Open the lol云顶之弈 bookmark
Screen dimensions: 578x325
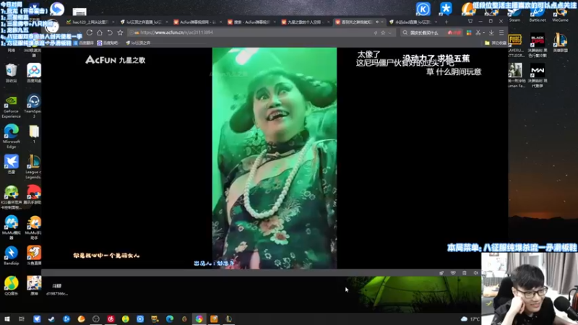click(x=138, y=43)
